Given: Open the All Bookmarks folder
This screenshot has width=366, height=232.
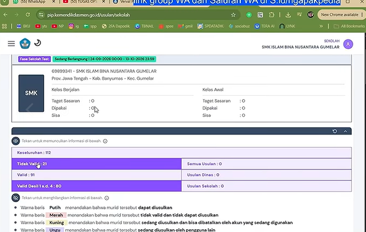Looking at the screenshot, I should tap(349, 26).
